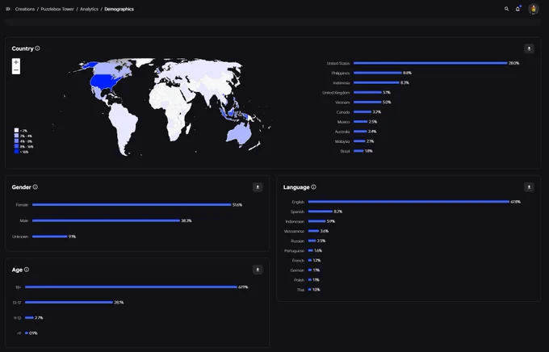Click the 18+ bar in Age chart
The width and height of the screenshot is (549, 352).
131,287
